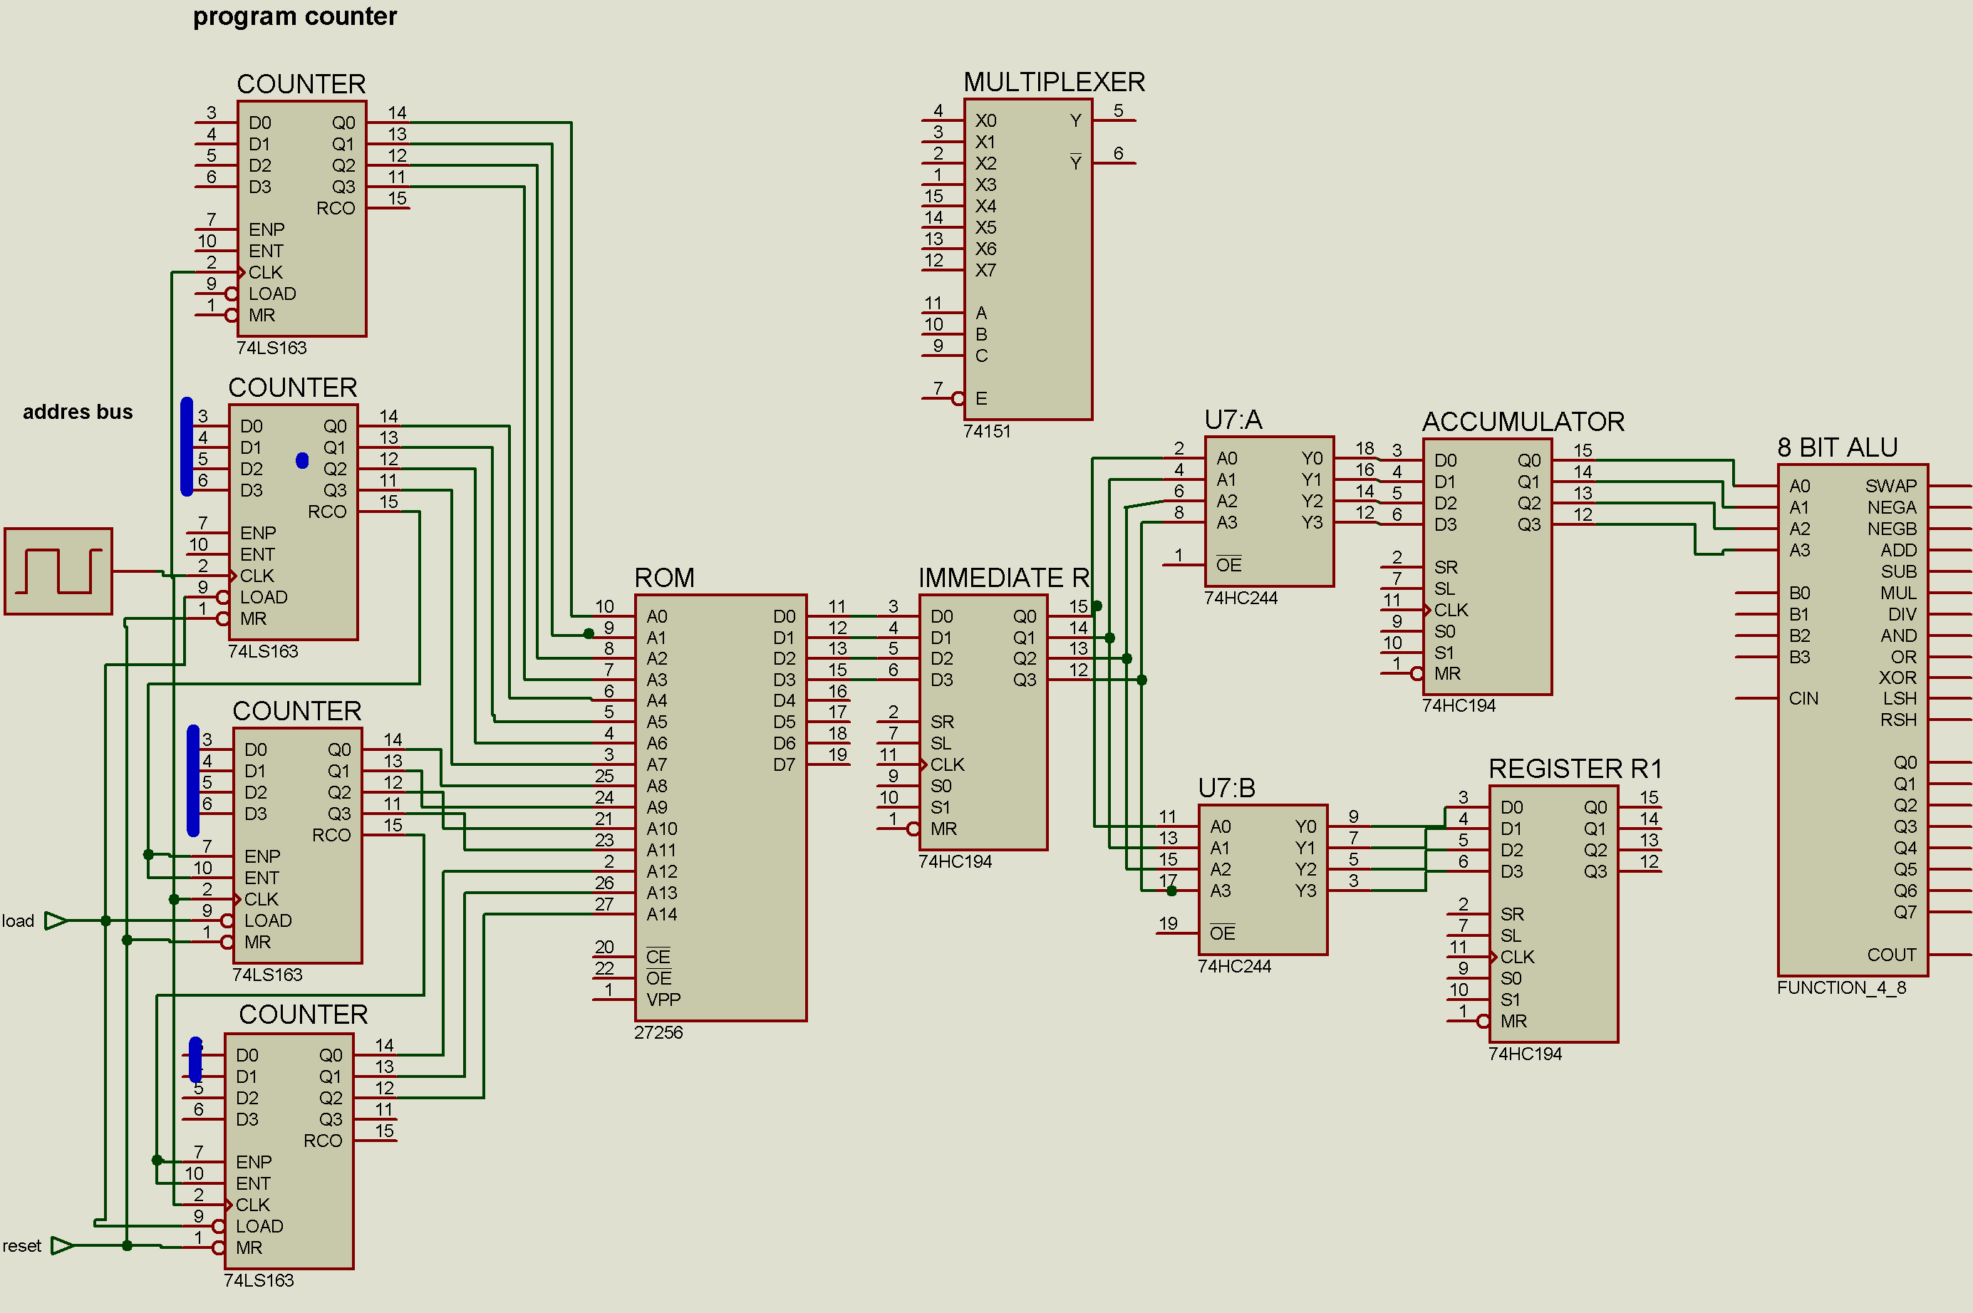Click the 'U7:A' reference label
Viewport: 1973px width, 1313px height.
(x=1233, y=420)
